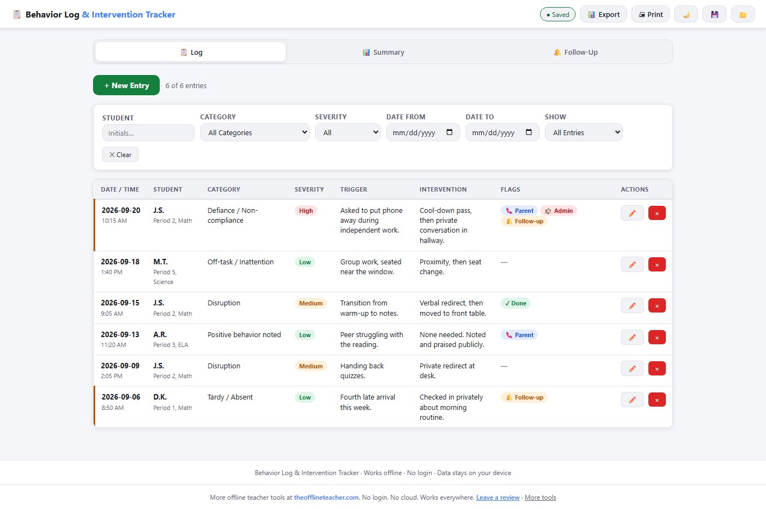Edit the M.T. Off-task entry
Viewport: 766px width, 509px height.
coord(632,264)
